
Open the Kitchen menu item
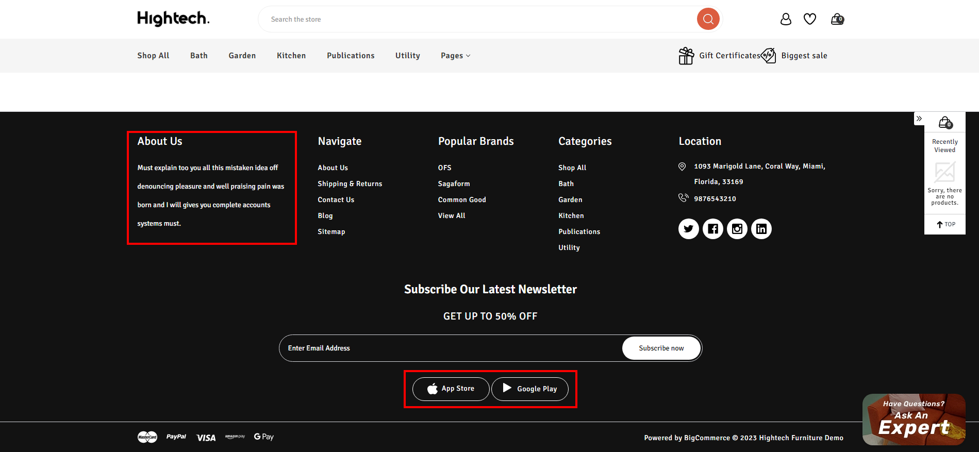[291, 56]
